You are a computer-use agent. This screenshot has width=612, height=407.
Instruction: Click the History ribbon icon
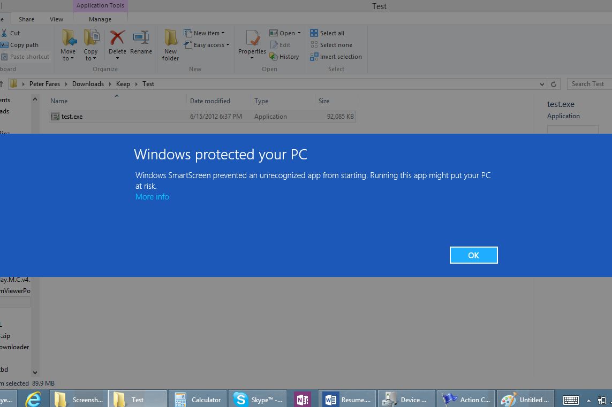tap(274, 57)
